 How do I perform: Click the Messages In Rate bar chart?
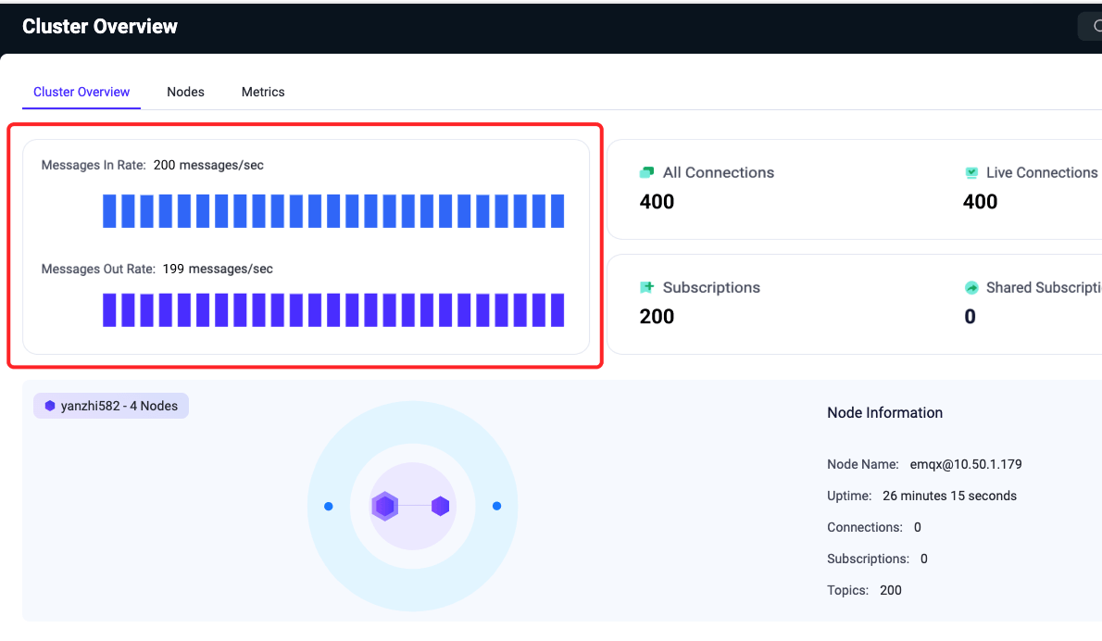(x=333, y=211)
